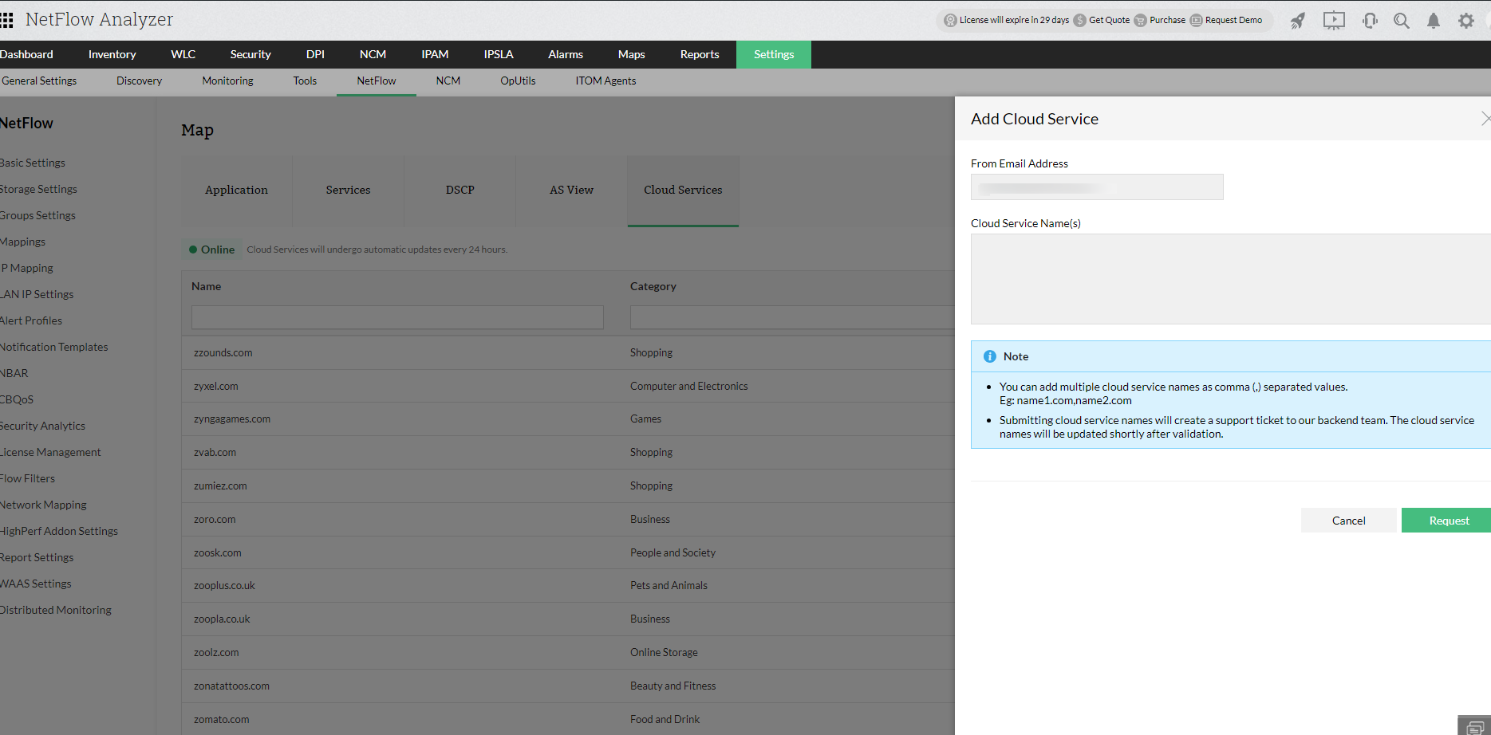The width and height of the screenshot is (1491, 735).
Task: Click the gear settings icon
Action: [1466, 21]
